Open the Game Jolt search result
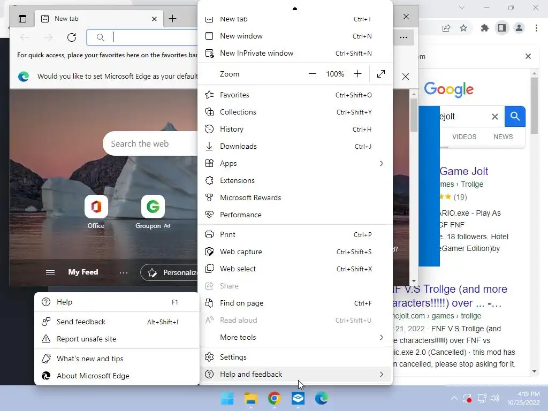548x411 pixels. (x=464, y=171)
